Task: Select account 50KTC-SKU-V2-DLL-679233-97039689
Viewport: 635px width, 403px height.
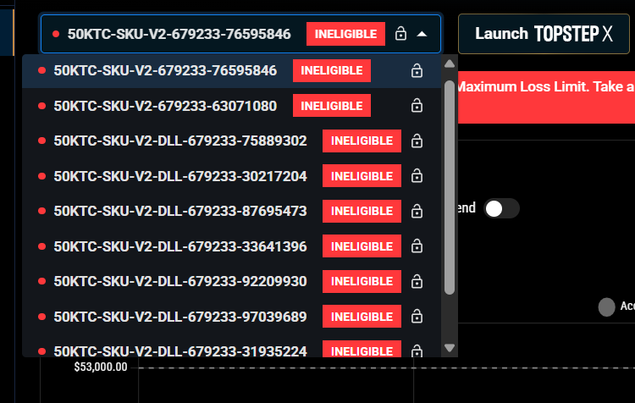Action: click(x=232, y=317)
